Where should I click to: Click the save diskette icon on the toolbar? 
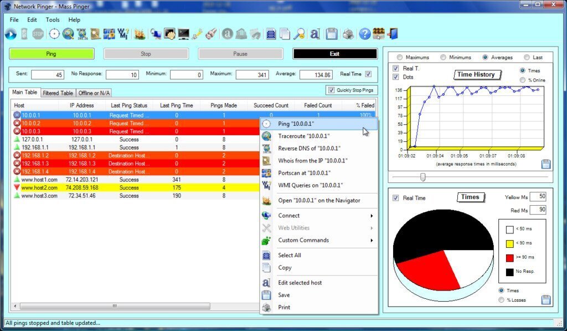(x=332, y=34)
